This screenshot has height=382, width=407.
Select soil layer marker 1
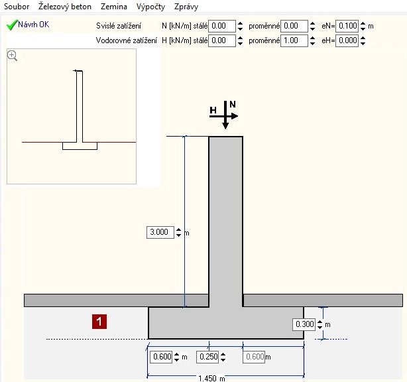point(99,322)
